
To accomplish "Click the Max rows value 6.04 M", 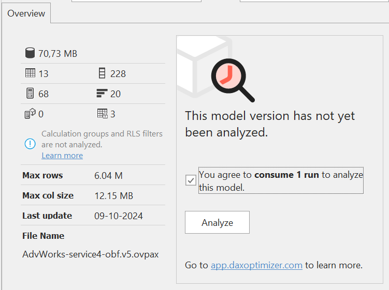I will click(x=108, y=176).
